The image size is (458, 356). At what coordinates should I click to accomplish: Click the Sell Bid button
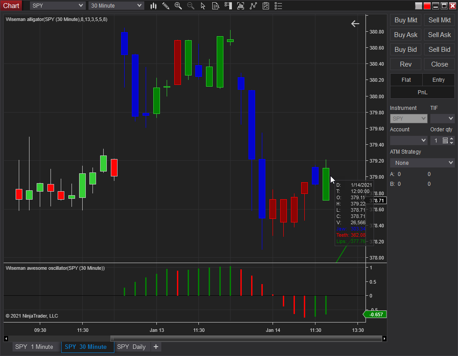(x=439, y=50)
